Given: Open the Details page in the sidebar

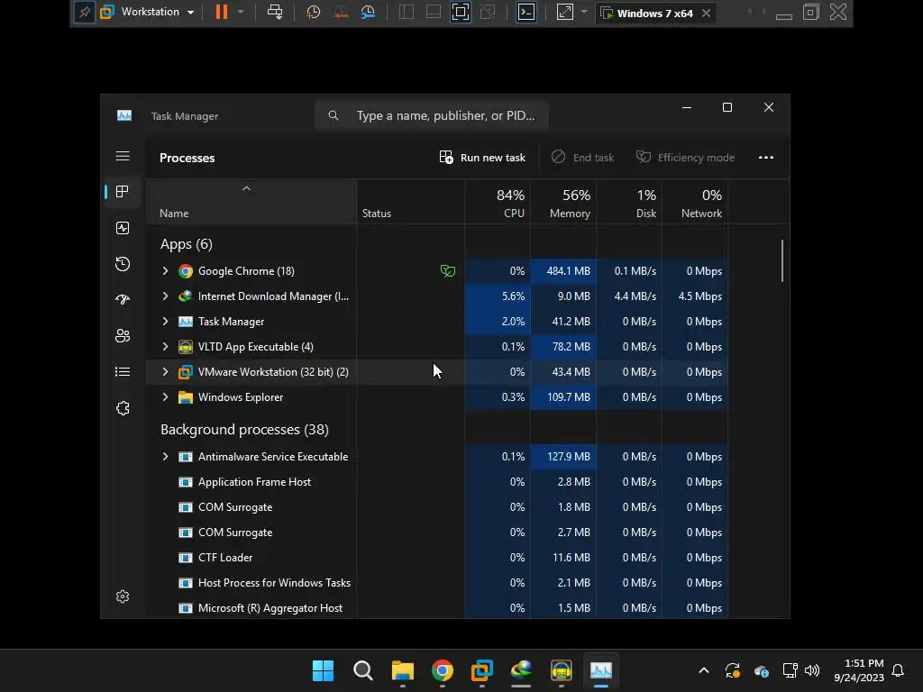Looking at the screenshot, I should pos(123,372).
